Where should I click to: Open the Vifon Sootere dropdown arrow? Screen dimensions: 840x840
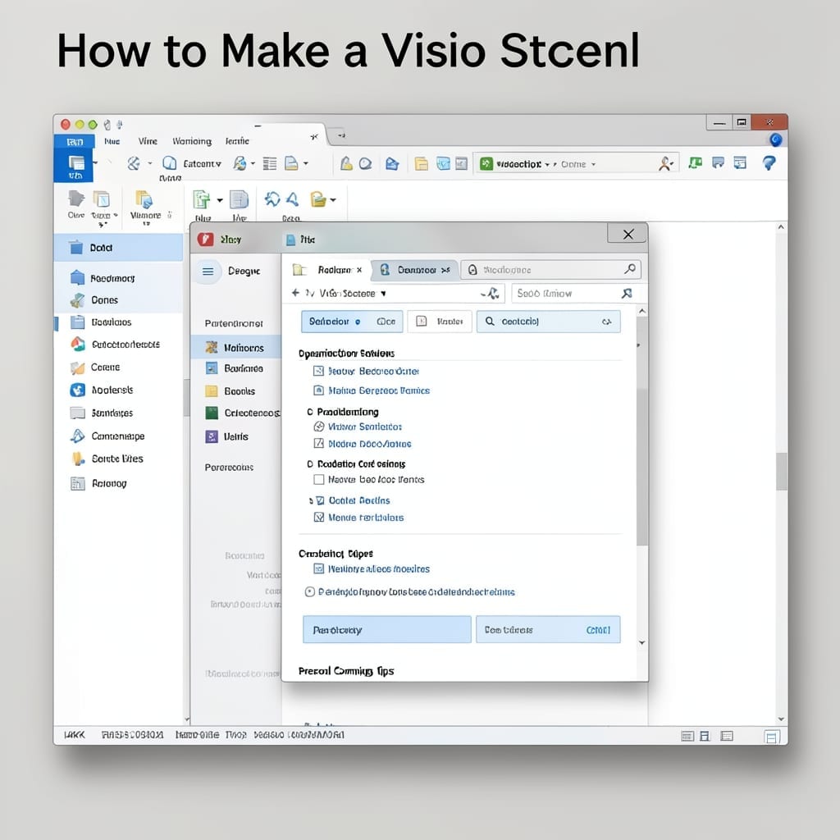click(x=383, y=294)
